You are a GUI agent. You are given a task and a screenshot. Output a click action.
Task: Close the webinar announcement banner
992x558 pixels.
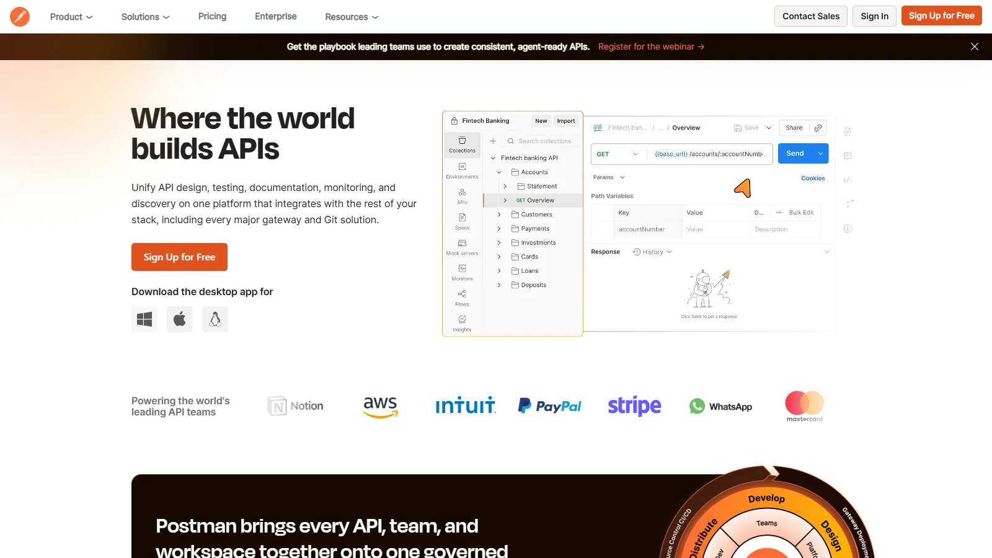click(x=975, y=46)
